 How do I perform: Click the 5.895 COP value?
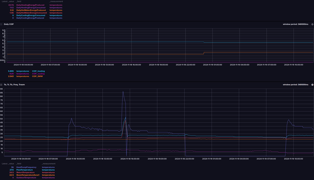[11, 71]
